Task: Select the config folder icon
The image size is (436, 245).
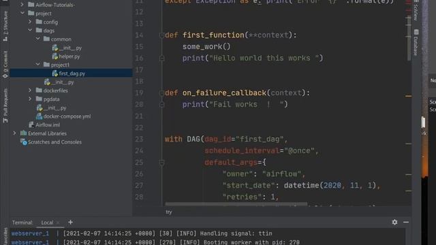Action: (x=39, y=22)
